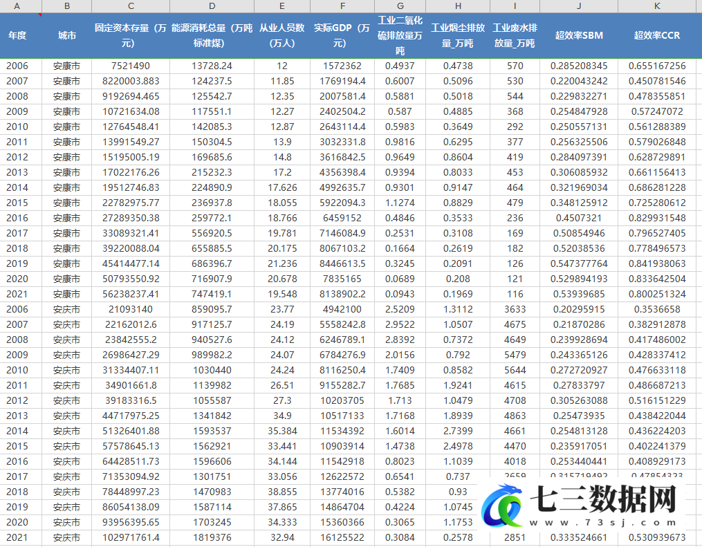The image size is (702, 547).
Task: Select cell with value 6246789.1
Action: tap(342, 340)
